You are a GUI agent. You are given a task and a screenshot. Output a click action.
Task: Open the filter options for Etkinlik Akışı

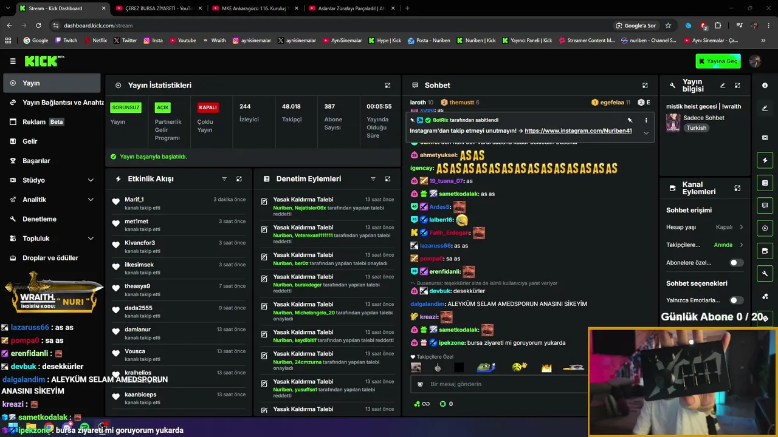pyautogui.click(x=224, y=179)
